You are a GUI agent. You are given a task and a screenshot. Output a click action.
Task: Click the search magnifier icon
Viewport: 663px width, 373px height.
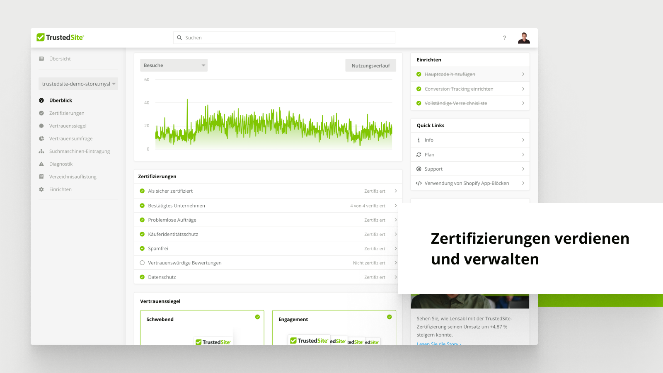[179, 38]
